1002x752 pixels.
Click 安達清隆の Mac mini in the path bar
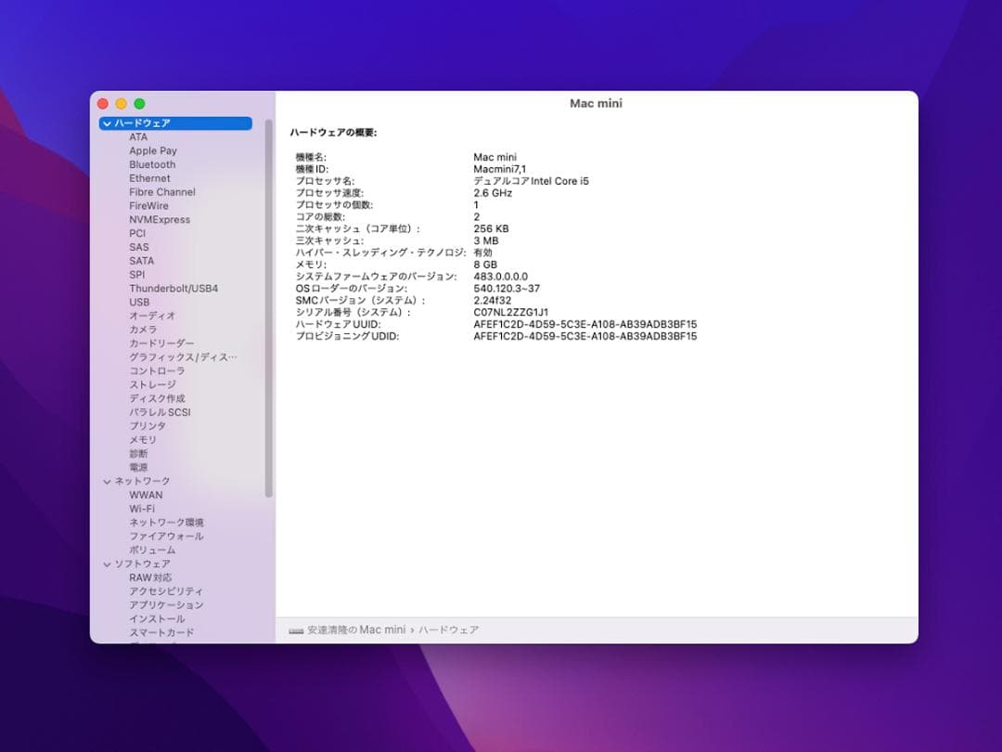(356, 630)
